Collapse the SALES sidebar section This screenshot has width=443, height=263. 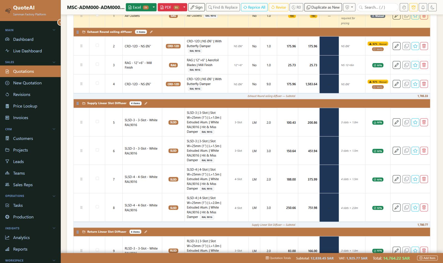(x=54, y=62)
